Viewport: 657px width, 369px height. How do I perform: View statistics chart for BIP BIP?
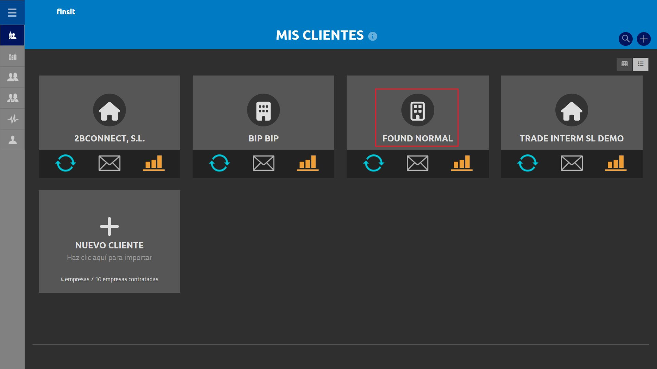click(308, 163)
